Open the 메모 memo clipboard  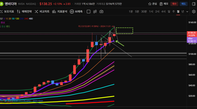tap(164, 4)
